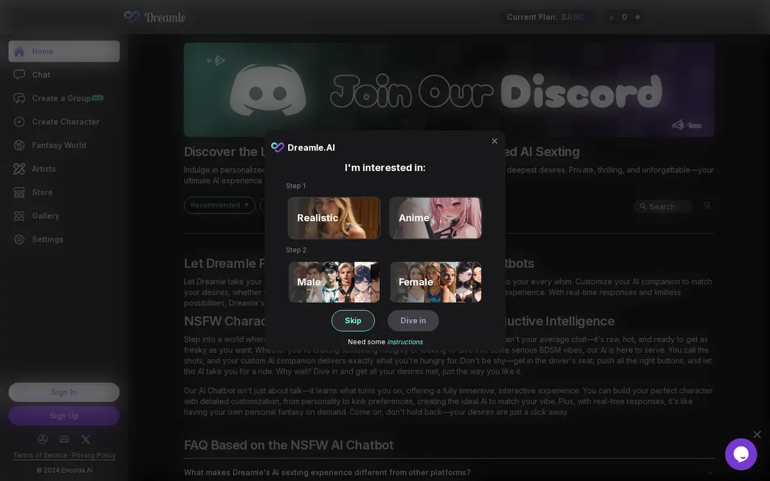Click the Store shop icon
The height and width of the screenshot is (481, 770).
19,192
